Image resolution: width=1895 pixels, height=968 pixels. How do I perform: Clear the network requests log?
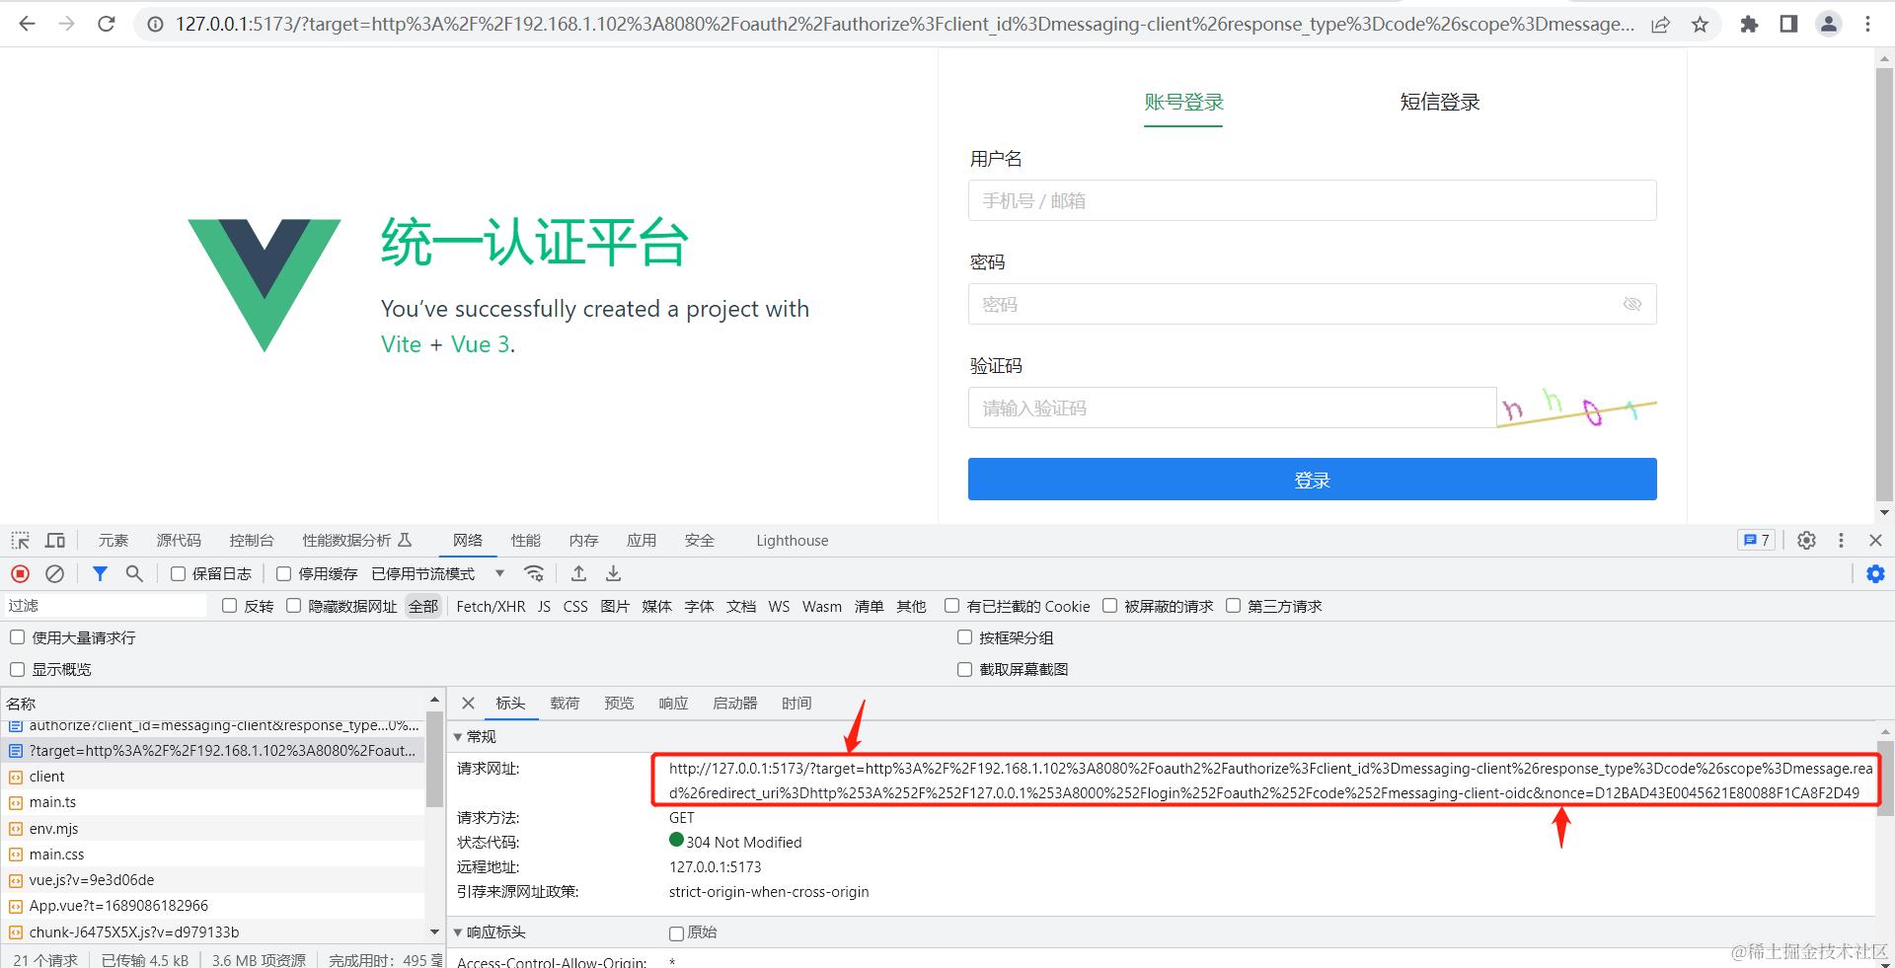pyautogui.click(x=54, y=573)
